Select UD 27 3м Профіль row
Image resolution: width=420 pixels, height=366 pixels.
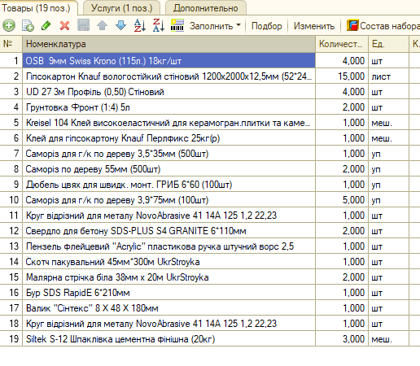pyautogui.click(x=168, y=92)
